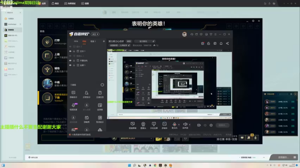Viewport: 300px width, 168px height.
Task: Edit the 英雄联盟 category tag
Action: click(120, 46)
